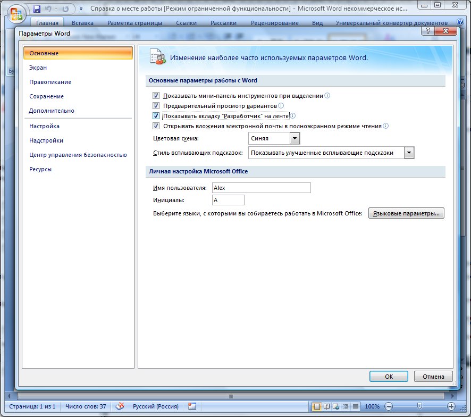Click the 100% zoom level button
The width and height of the screenshot is (471, 417).
pos(372,406)
